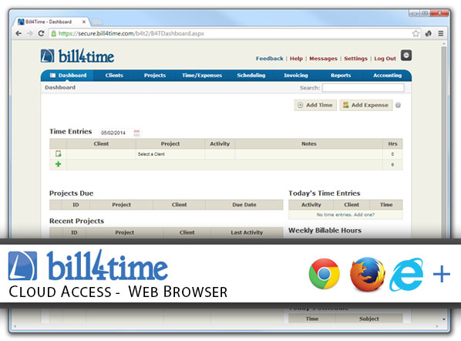The width and height of the screenshot is (461, 341).
Task: Open the Clients navigation tab
Action: click(114, 76)
